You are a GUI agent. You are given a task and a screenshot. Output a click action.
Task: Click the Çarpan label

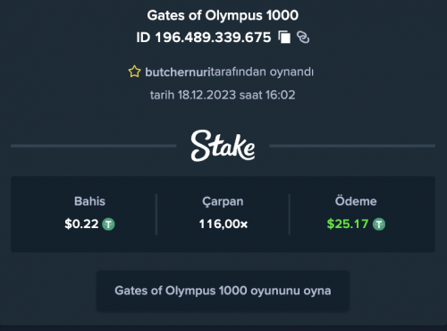click(x=223, y=202)
